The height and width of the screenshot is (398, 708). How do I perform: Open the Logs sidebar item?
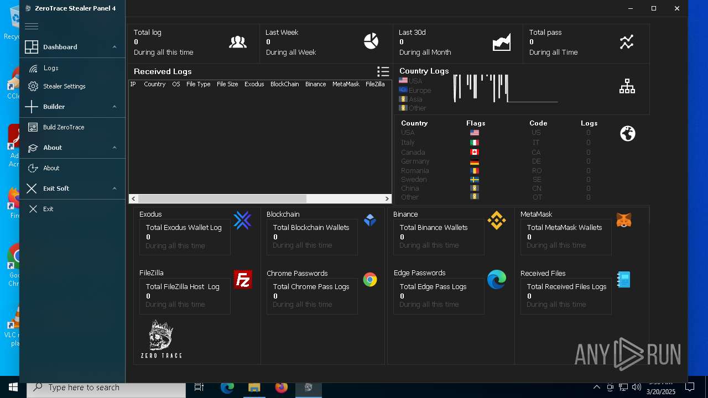[x=51, y=68]
